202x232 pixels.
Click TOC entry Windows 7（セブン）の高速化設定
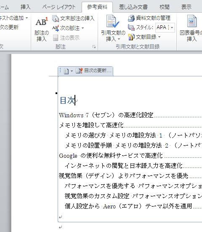106,115
